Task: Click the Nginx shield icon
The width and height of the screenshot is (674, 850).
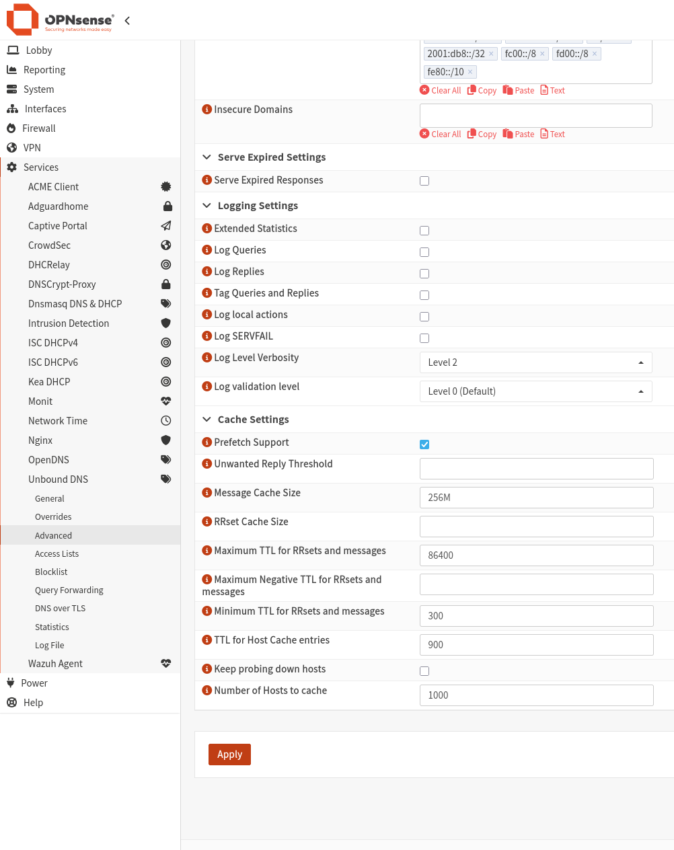Action: tap(166, 440)
